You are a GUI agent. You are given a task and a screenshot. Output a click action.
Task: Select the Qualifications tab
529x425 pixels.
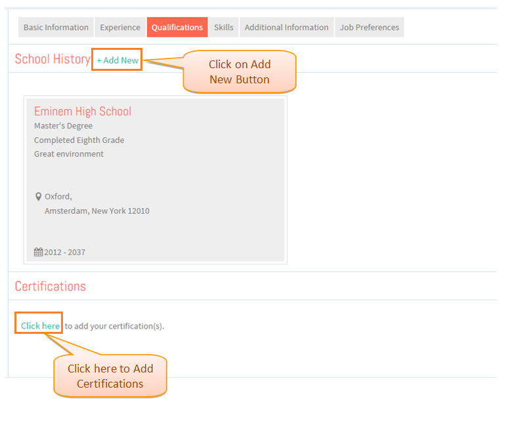point(177,28)
